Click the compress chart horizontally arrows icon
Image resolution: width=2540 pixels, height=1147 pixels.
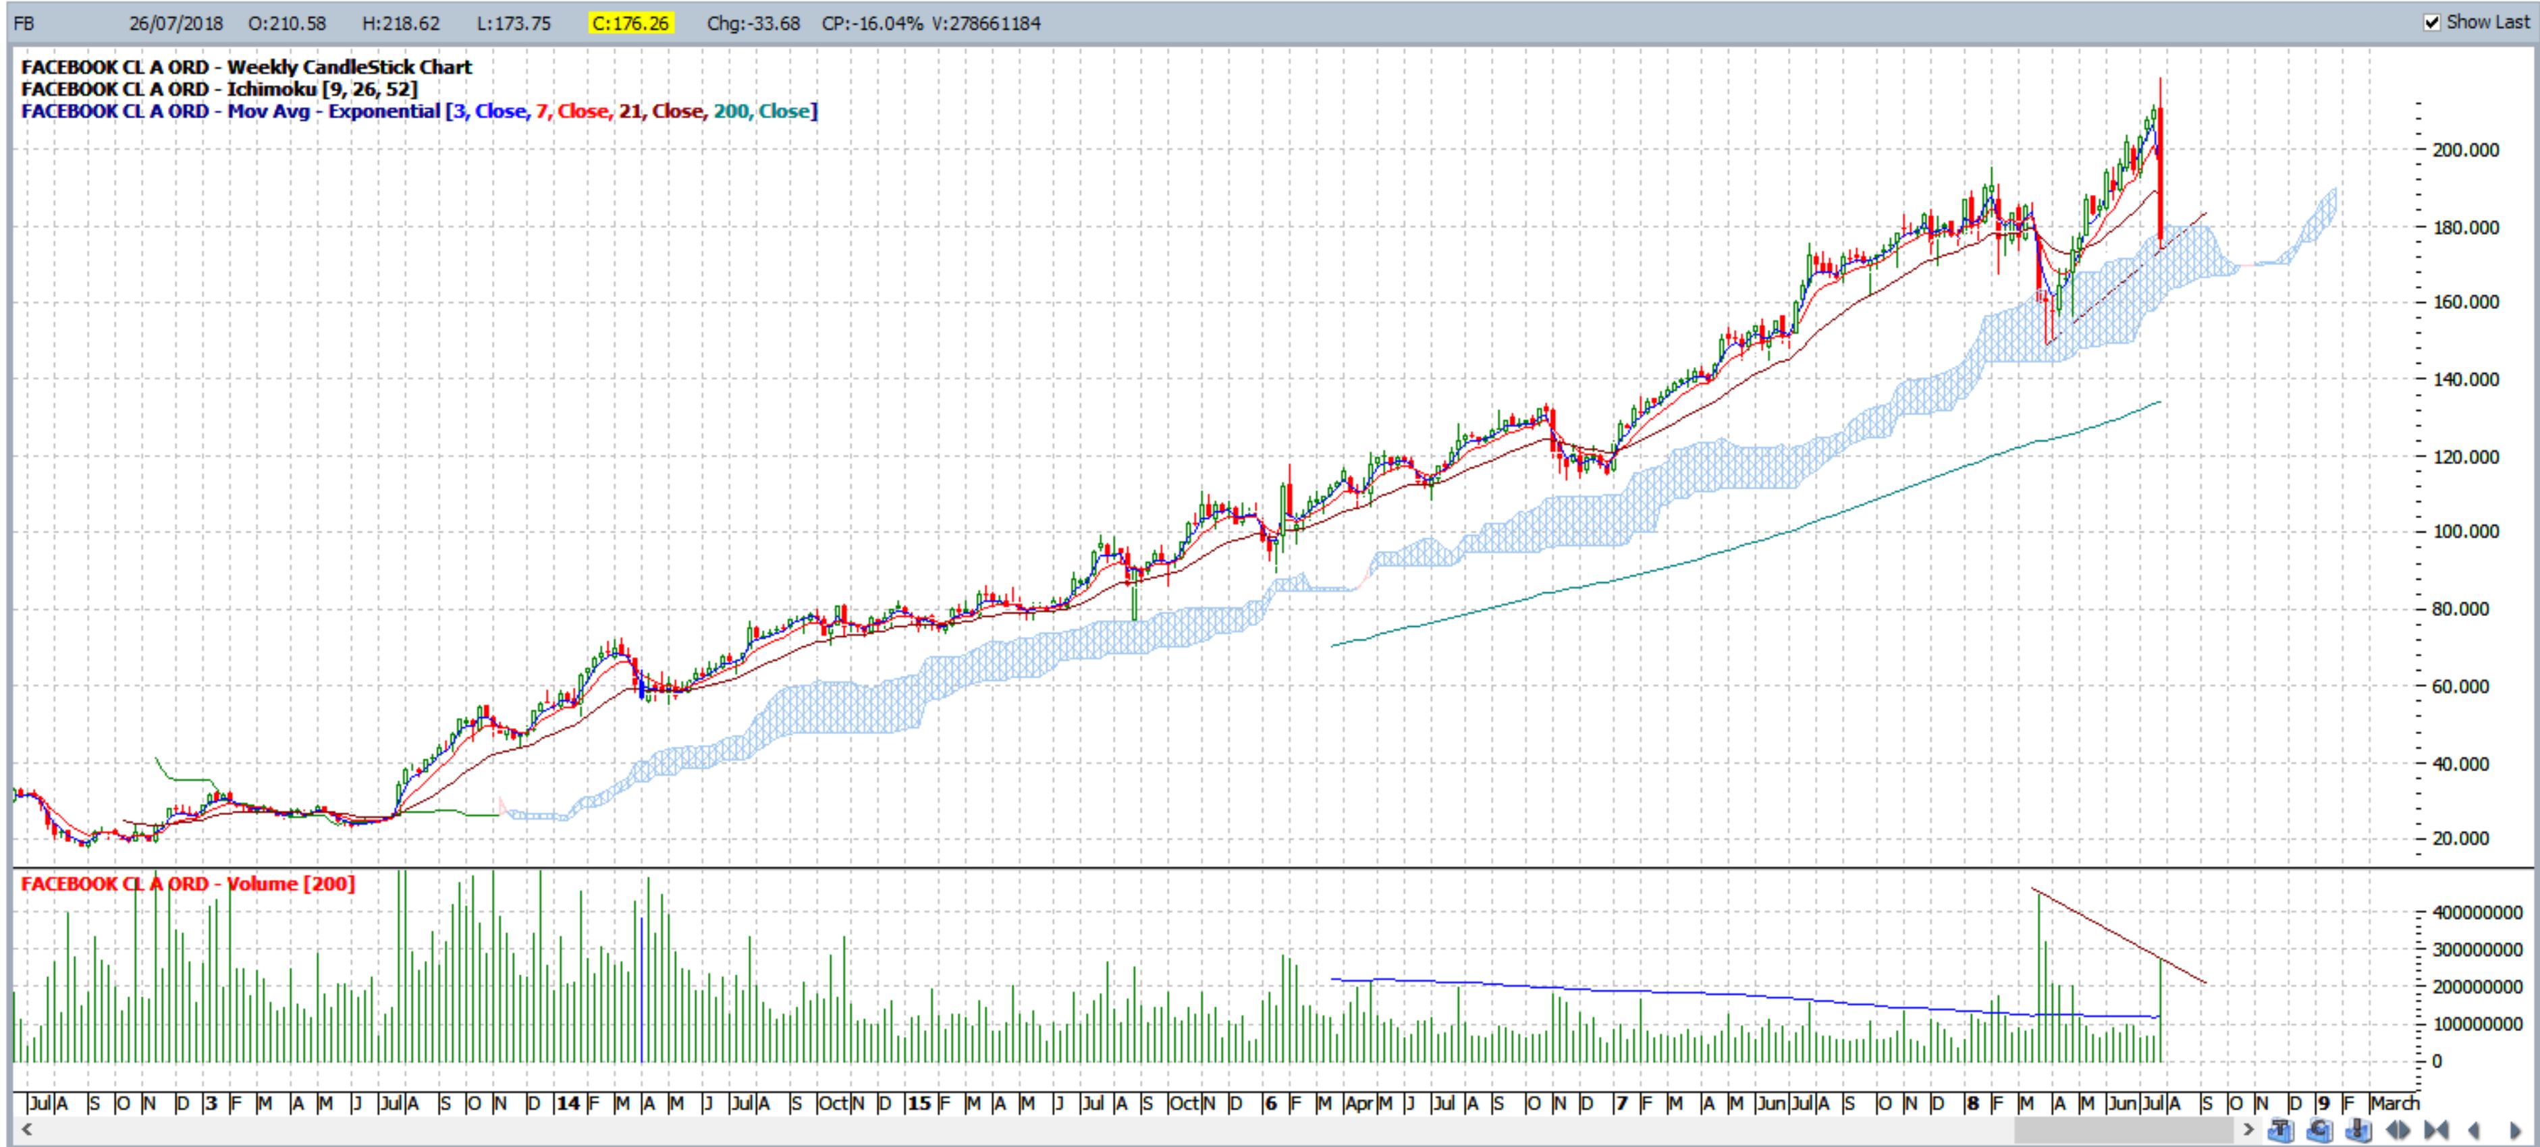point(2437,1130)
